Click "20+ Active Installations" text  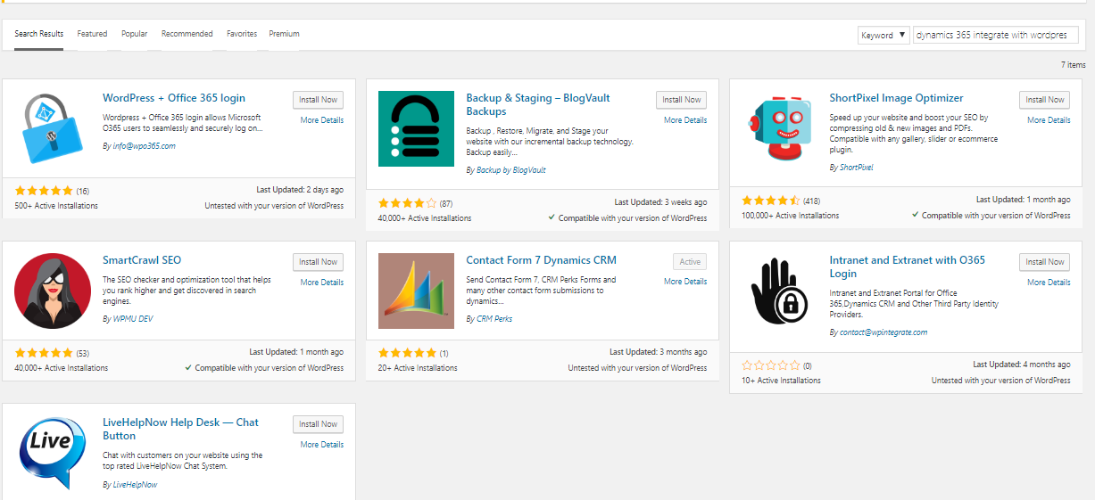[418, 368]
